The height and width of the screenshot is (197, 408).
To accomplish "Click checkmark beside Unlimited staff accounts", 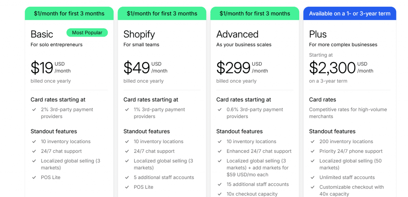I will [x=312, y=177].
